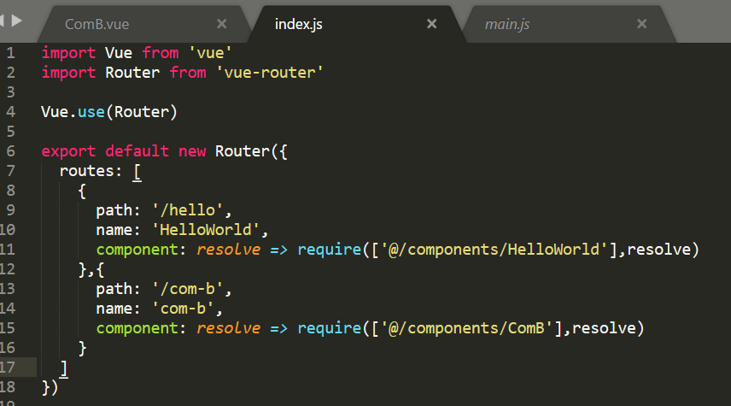731x406 pixels.
Task: Click the '/hello' path string
Action: click(187, 210)
